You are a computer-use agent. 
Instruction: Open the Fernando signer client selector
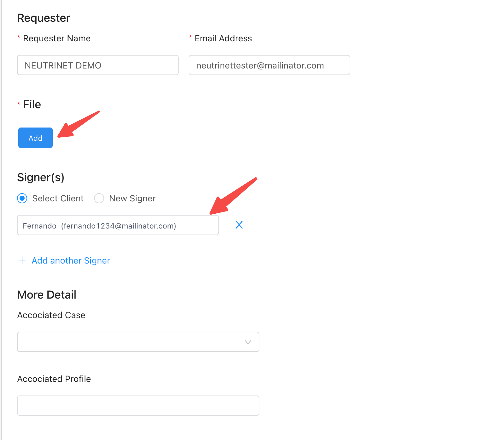coord(118,225)
